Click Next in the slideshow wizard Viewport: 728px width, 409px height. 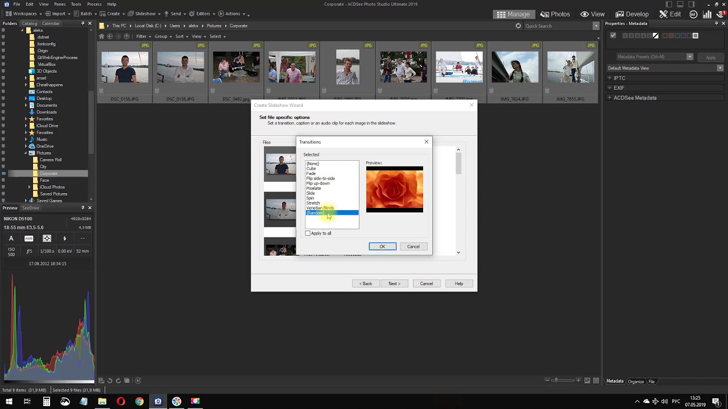tap(394, 283)
